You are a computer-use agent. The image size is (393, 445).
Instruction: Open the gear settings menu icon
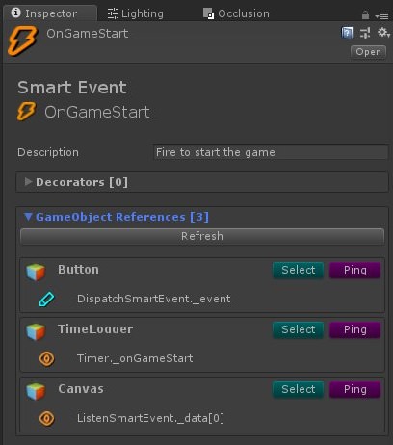[x=383, y=32]
